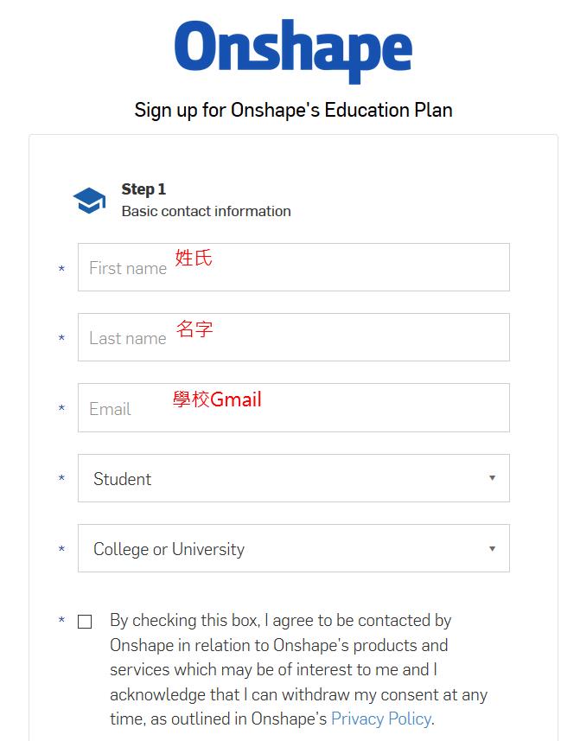
Task: Expand the College or University dropdown
Action: click(293, 548)
